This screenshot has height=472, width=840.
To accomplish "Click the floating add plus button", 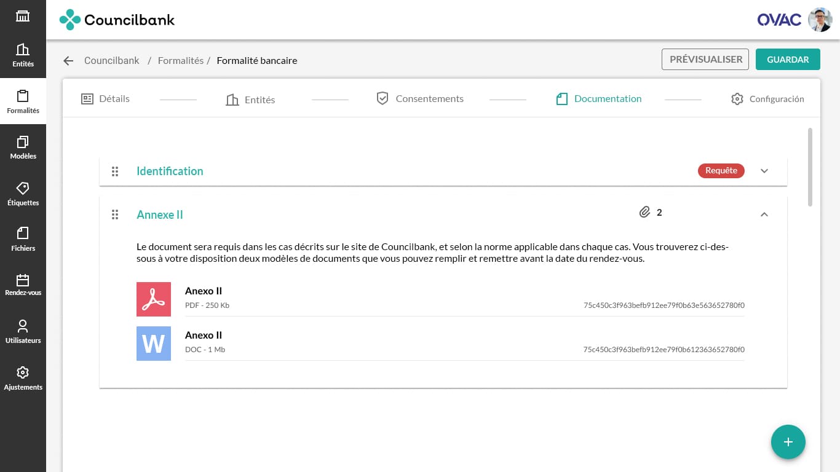I will click(788, 442).
